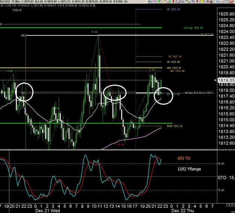235x213 pixels.
Task: Click the slash-H toolbar icon
Action: tap(207, 2)
